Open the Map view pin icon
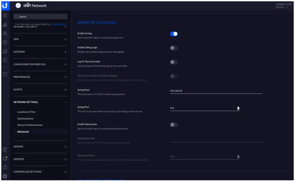 click(5, 33)
